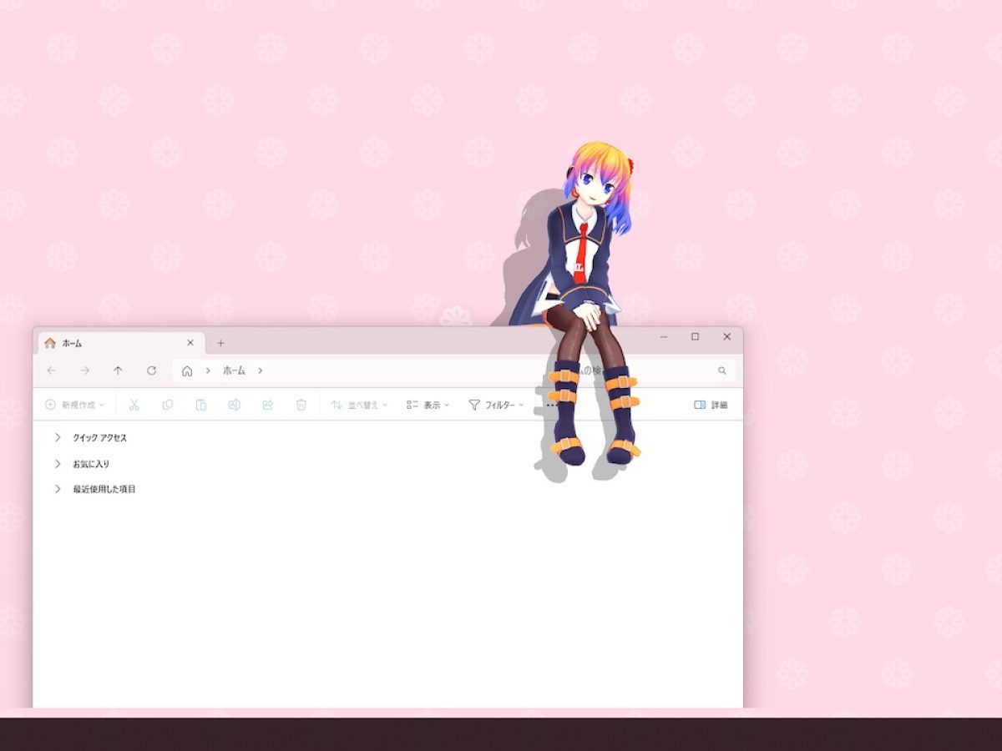This screenshot has height=751, width=1002.
Task: Click the Paste clipboard icon
Action: pos(201,405)
